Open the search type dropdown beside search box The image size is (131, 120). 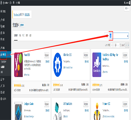tap(106, 36)
